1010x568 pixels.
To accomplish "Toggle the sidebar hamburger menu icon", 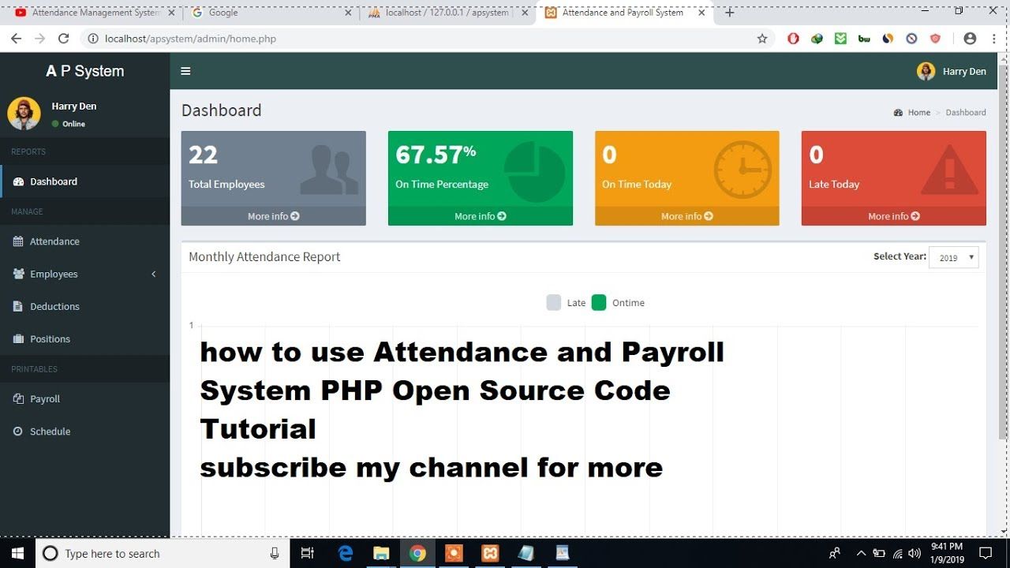I will click(x=185, y=71).
